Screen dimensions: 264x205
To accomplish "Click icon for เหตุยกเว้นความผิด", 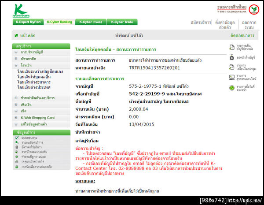I will (17, 161).
